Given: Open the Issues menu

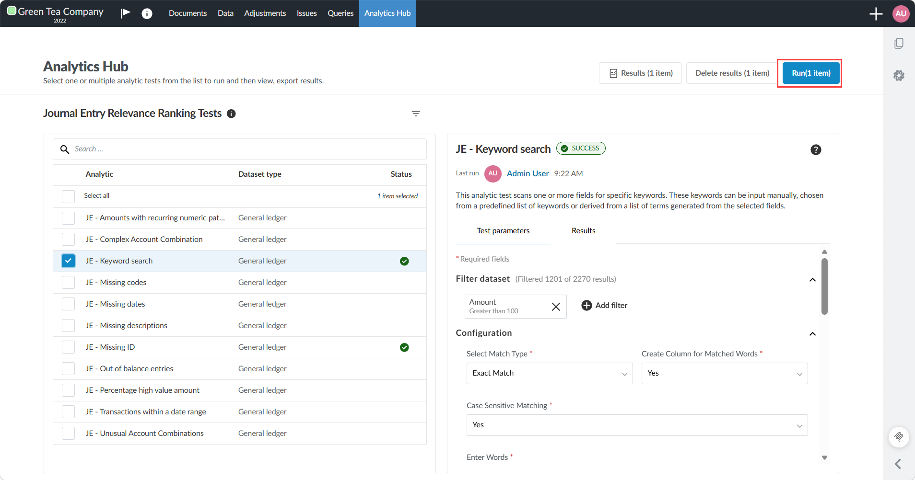Looking at the screenshot, I should pos(306,13).
